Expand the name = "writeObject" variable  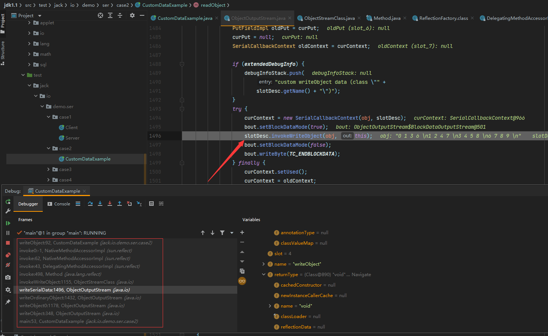point(264,264)
